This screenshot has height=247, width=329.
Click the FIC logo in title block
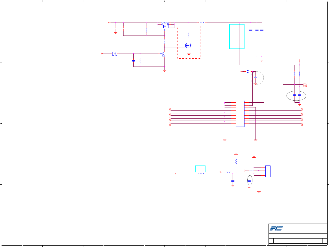276,228
